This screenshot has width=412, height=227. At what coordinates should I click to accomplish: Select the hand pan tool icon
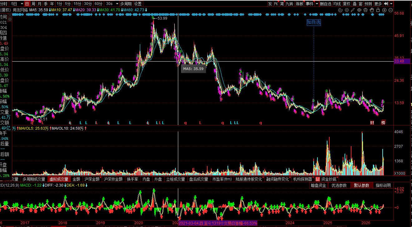(372, 10)
